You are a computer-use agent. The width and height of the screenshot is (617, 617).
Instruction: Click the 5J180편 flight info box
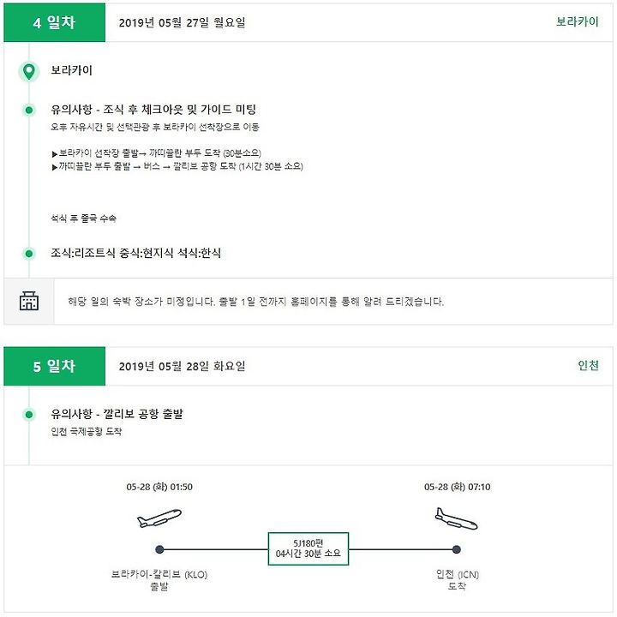pos(308,548)
